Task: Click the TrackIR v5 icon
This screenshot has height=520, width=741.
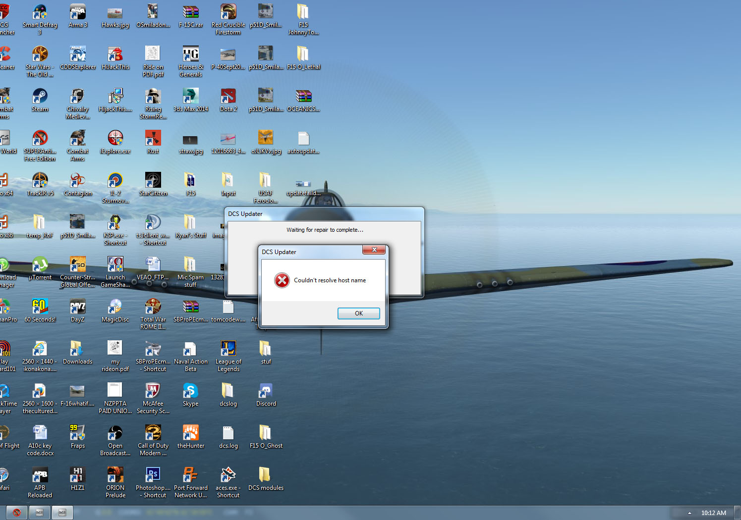Action: coord(40,185)
